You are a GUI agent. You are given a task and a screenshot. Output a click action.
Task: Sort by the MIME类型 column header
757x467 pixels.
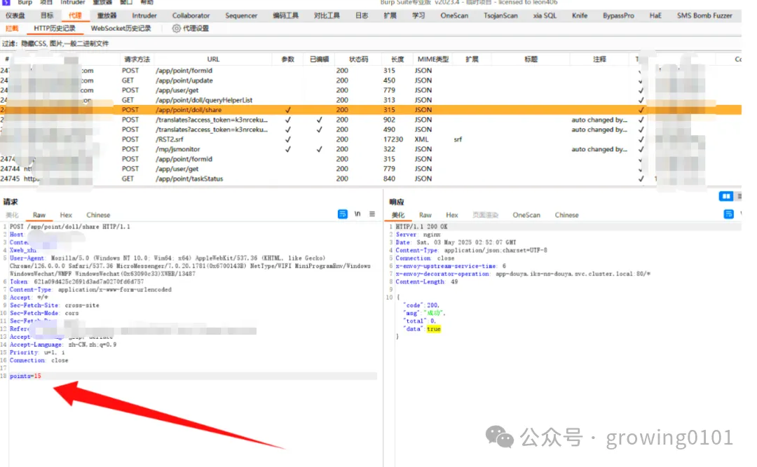(433, 60)
